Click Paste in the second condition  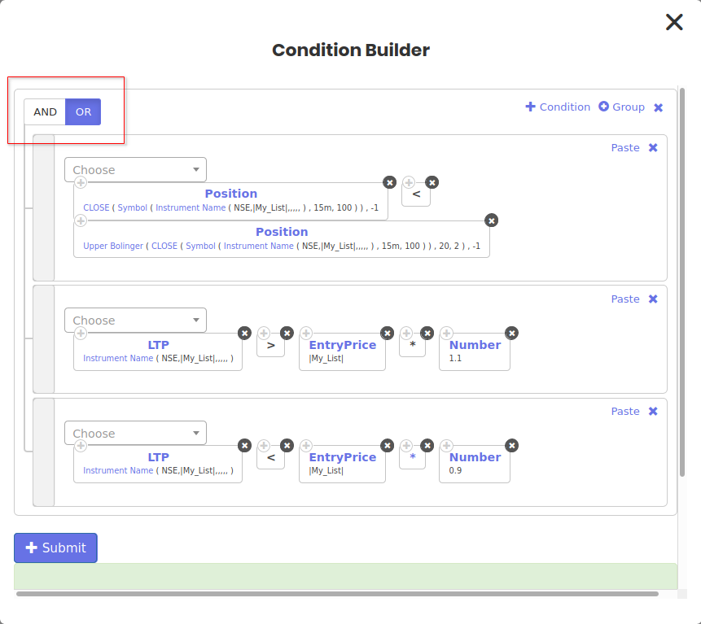625,299
